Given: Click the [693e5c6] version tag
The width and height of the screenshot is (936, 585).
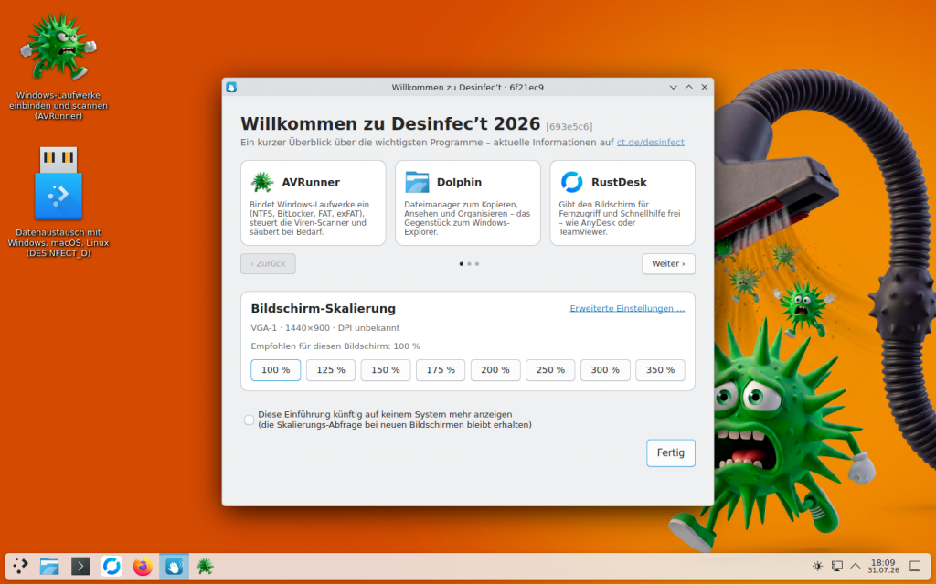Looking at the screenshot, I should [569, 126].
